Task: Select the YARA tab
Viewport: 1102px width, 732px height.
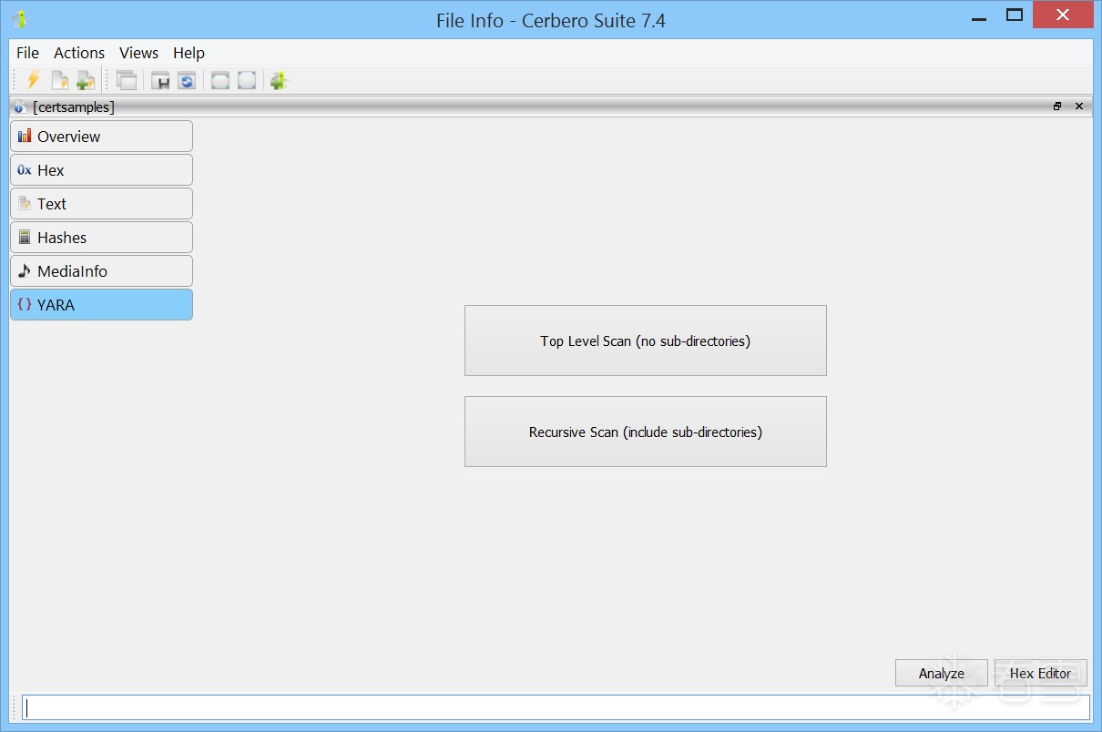Action: pyautogui.click(x=101, y=305)
